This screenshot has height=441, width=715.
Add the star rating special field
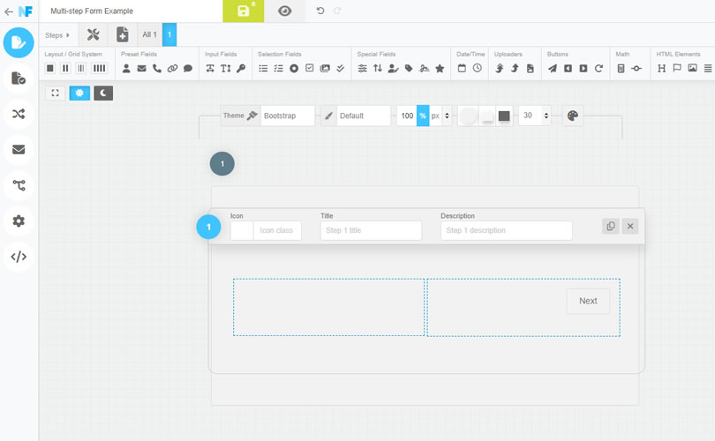click(440, 68)
